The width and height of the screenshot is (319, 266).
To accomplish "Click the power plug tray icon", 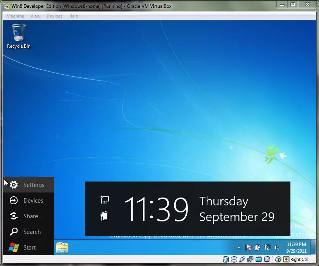I will point(258,248).
